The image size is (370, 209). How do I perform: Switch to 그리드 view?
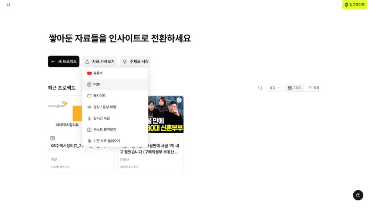coord(295,88)
